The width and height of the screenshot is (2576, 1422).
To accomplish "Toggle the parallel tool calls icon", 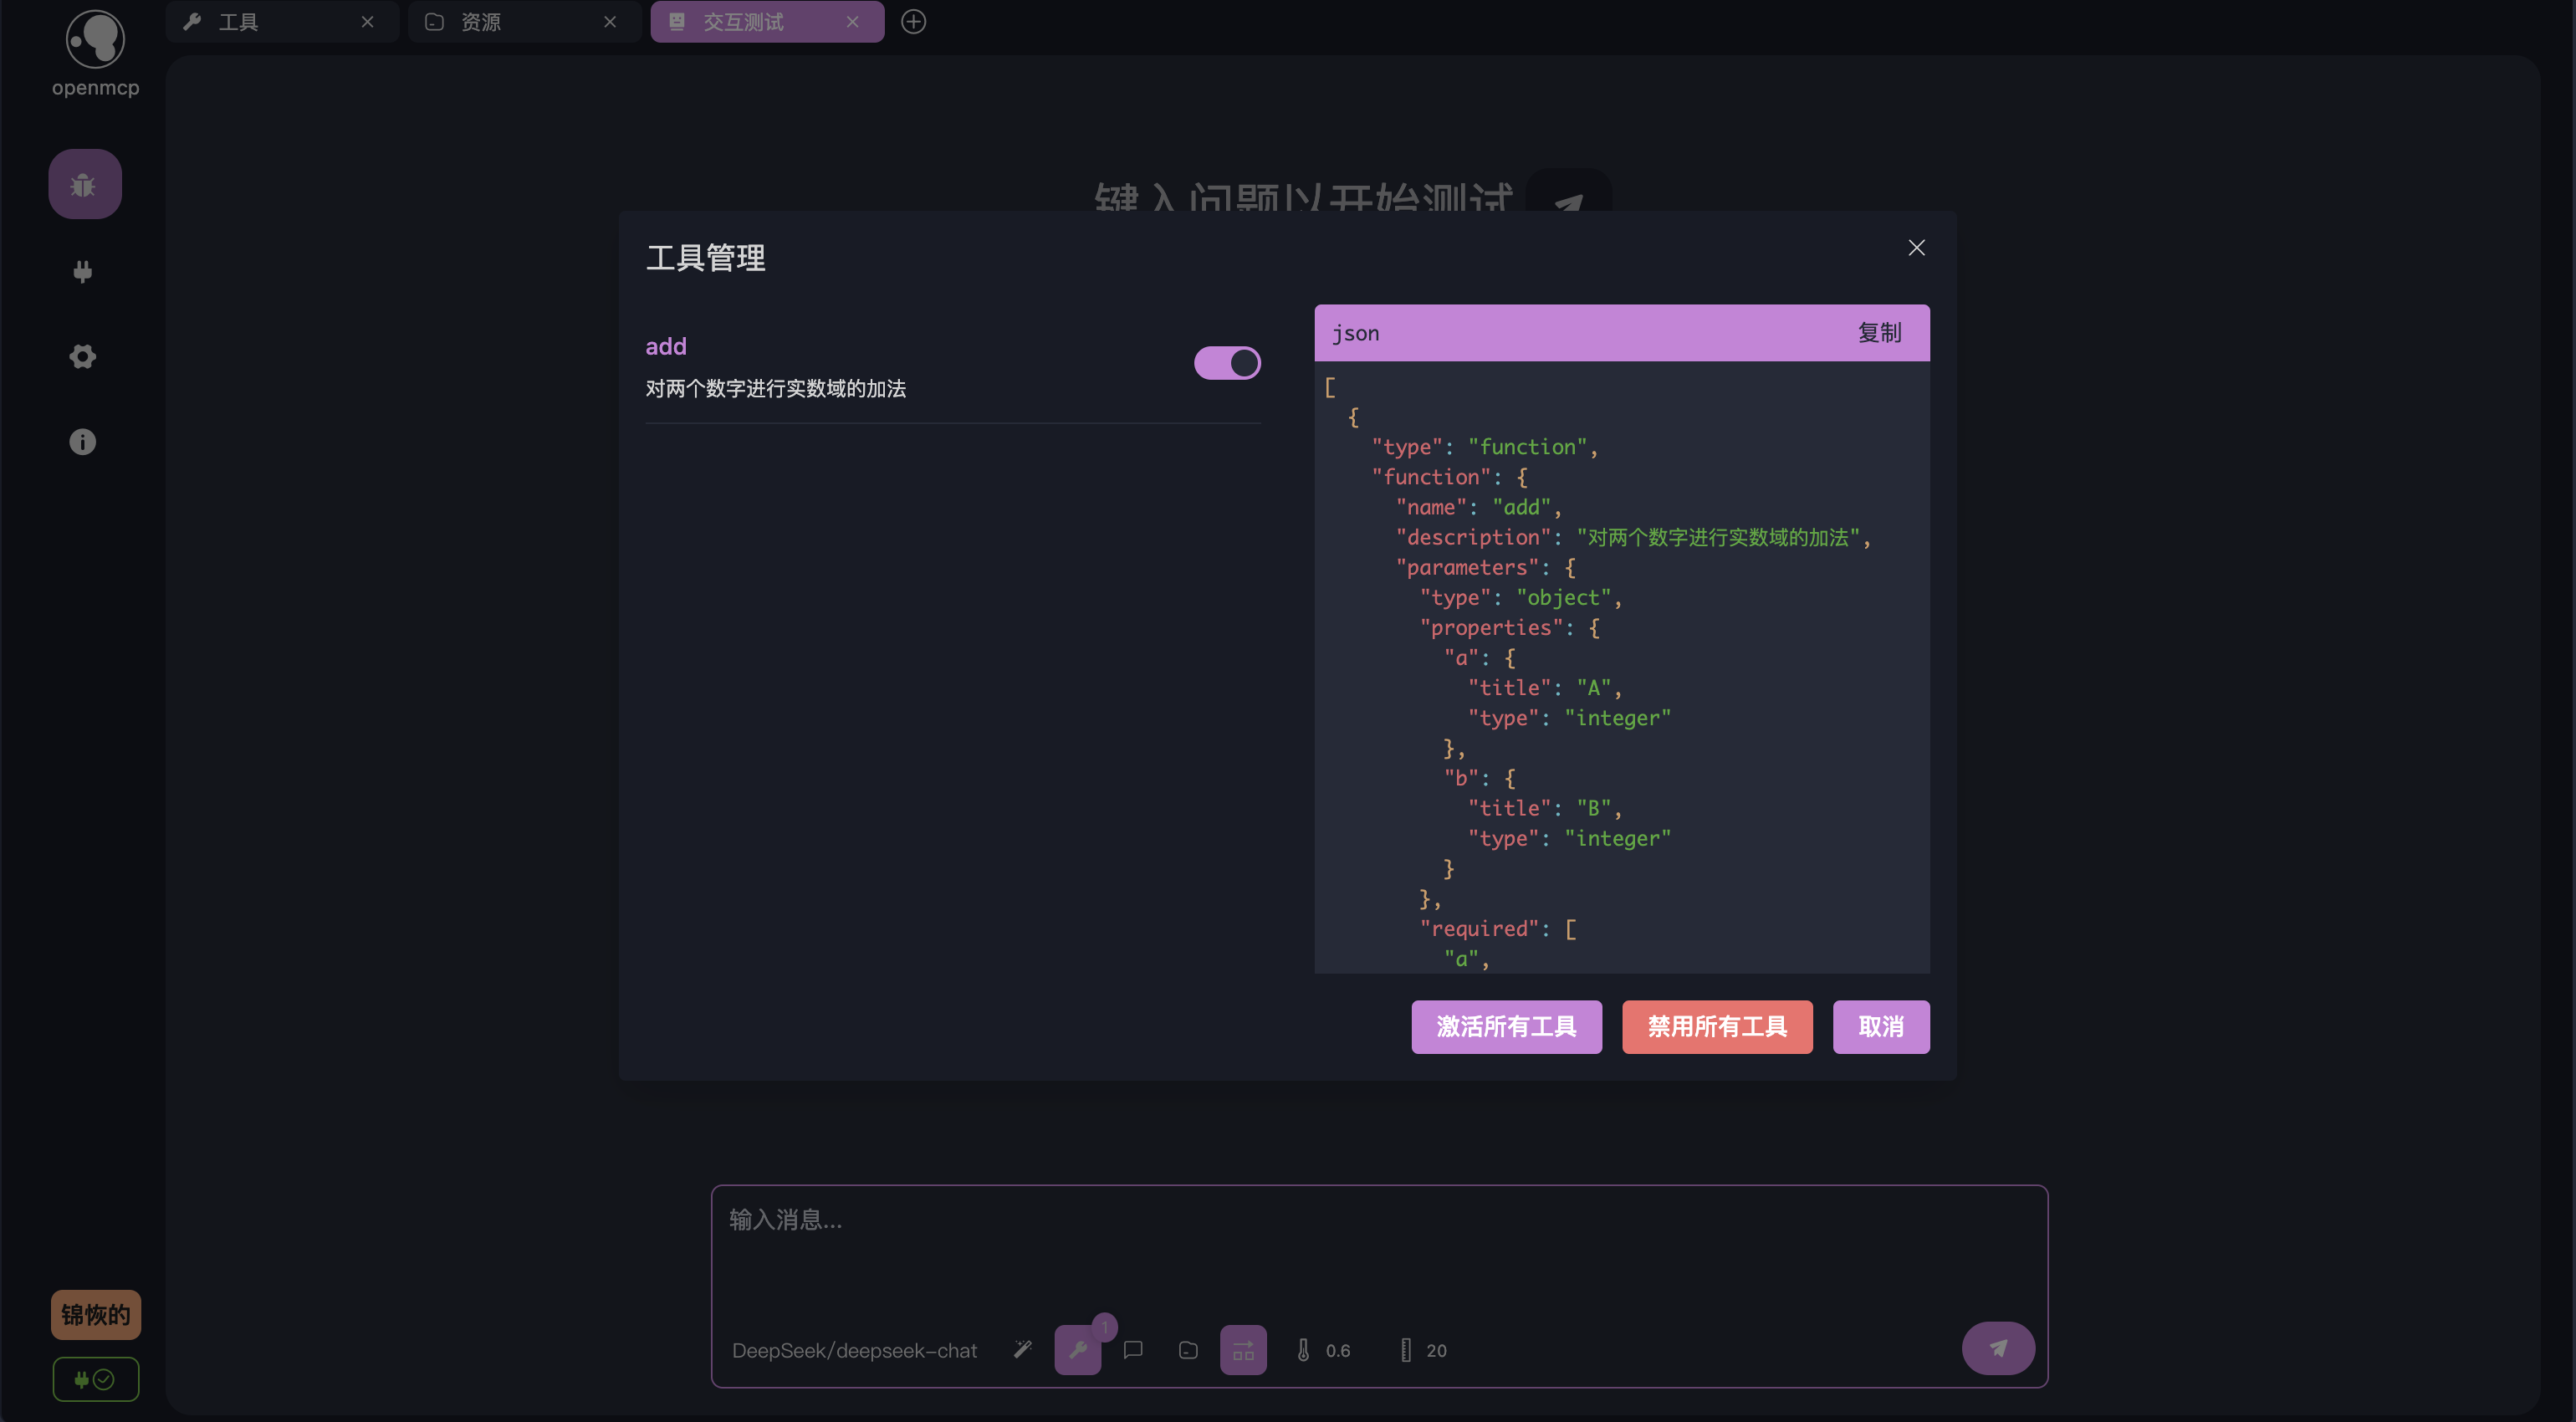I will point(1243,1350).
